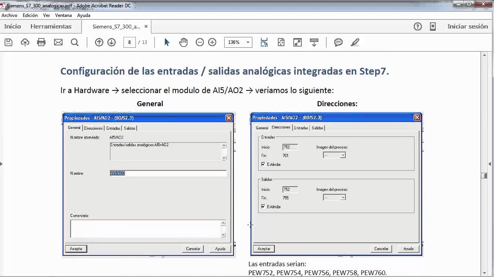This screenshot has height=277, width=494.
Task: Click Cancelar in the General dialog image
Action: coord(193,249)
